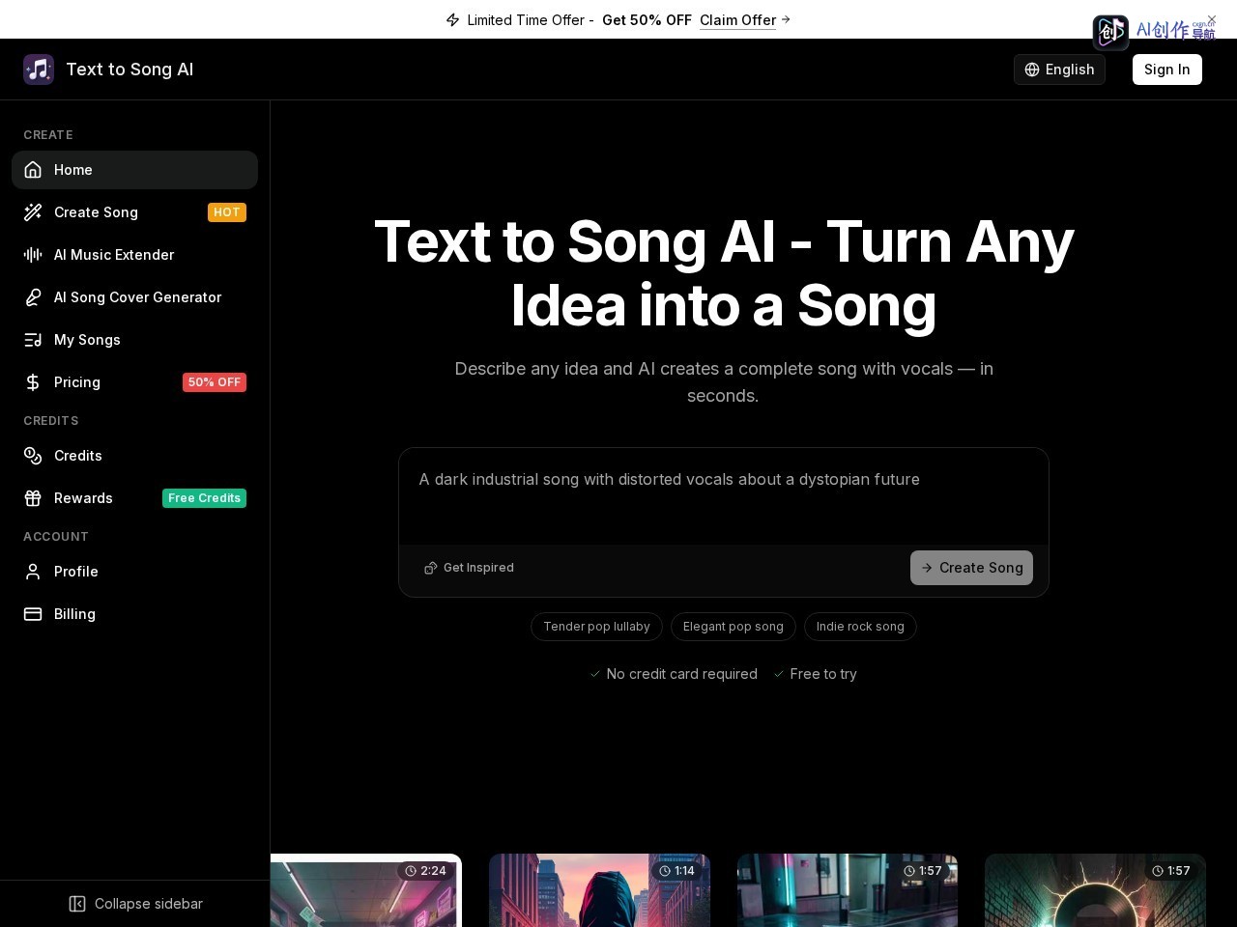Click the Text to Song AI music-note logo

(39, 70)
